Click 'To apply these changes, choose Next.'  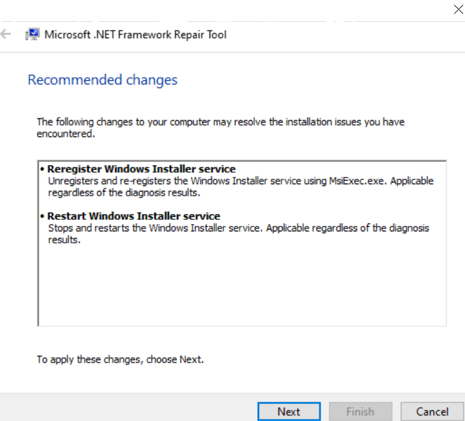click(x=120, y=359)
